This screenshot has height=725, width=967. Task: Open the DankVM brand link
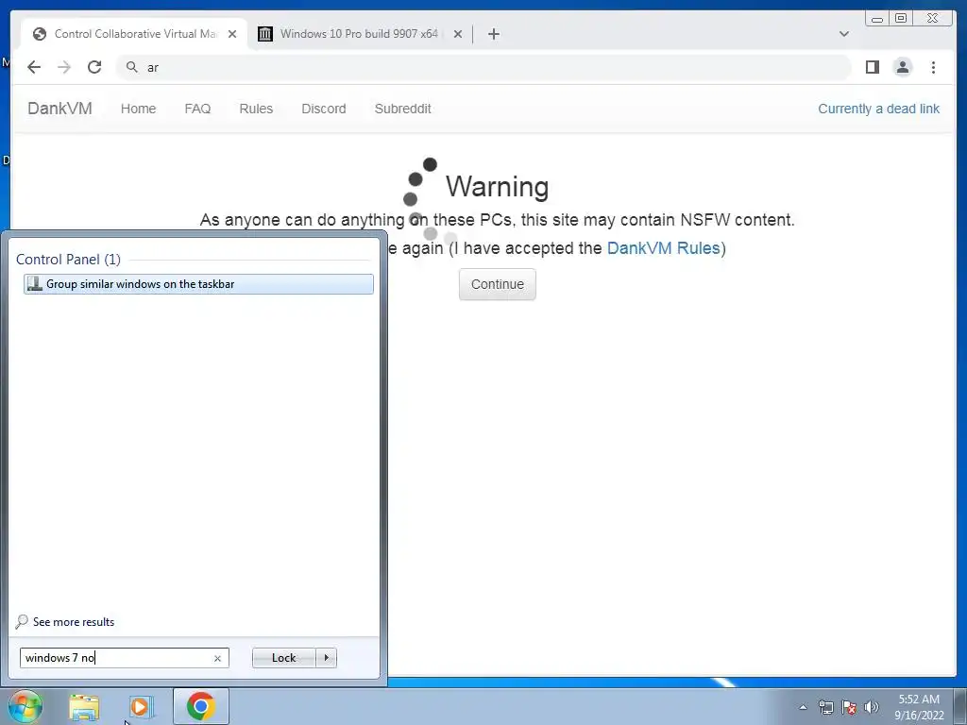(59, 109)
